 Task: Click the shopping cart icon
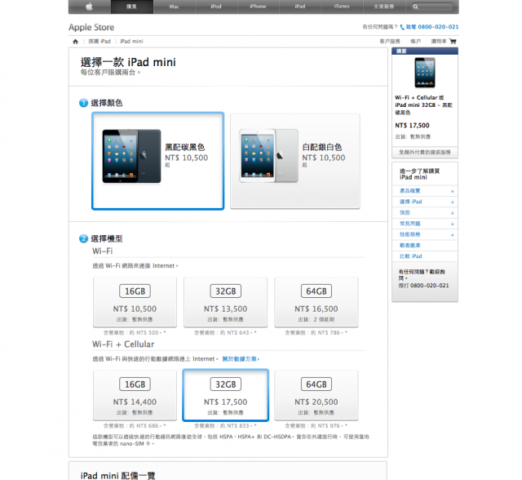point(453,42)
